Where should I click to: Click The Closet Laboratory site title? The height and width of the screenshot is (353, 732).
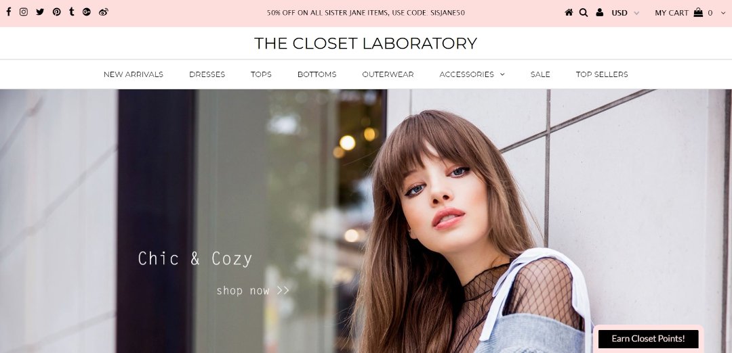point(365,43)
